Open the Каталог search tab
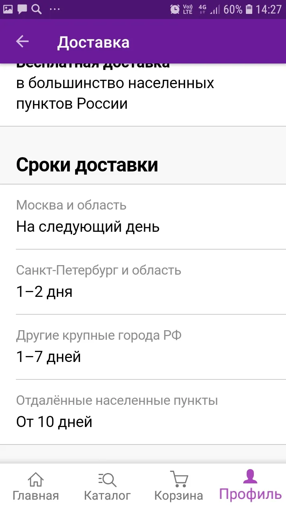The image size is (286, 508). 107,486
